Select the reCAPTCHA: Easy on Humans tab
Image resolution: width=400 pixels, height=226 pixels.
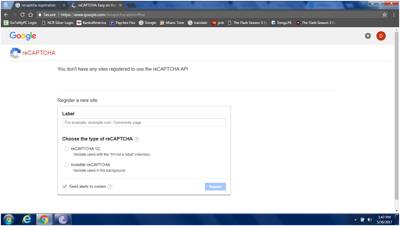97,5
